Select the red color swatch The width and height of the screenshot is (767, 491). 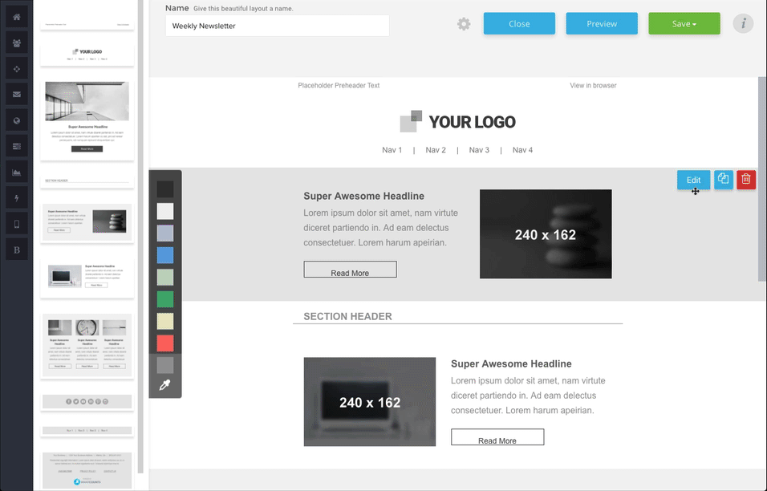(x=164, y=343)
